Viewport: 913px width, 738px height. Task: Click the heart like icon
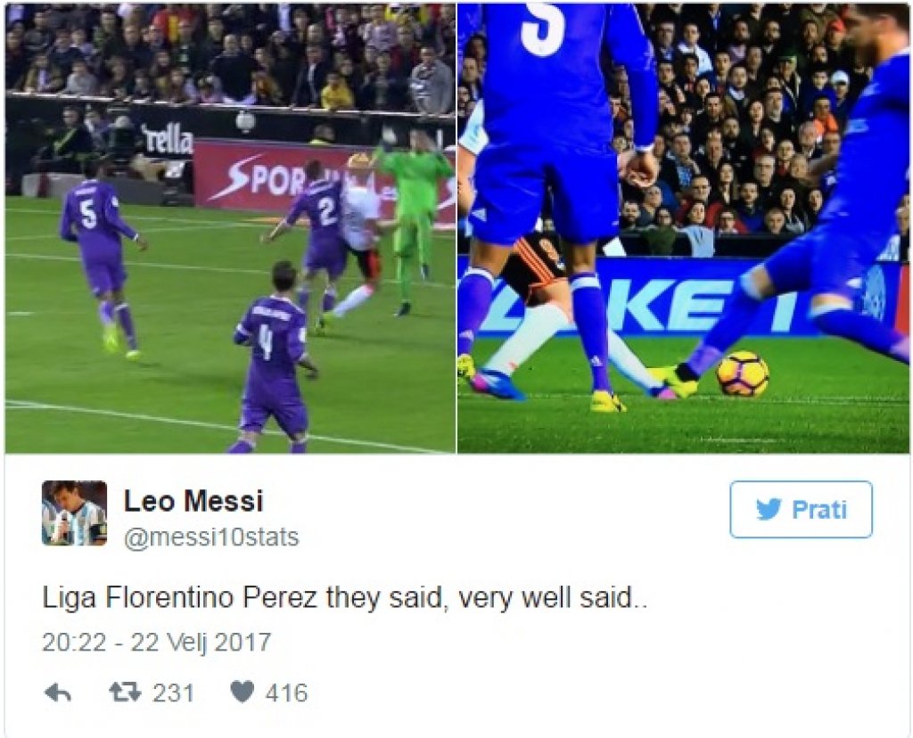(243, 692)
